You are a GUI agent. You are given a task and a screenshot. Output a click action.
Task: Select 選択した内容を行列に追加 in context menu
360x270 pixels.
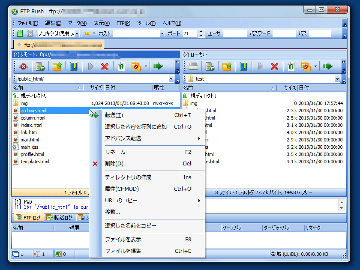click(x=147, y=127)
